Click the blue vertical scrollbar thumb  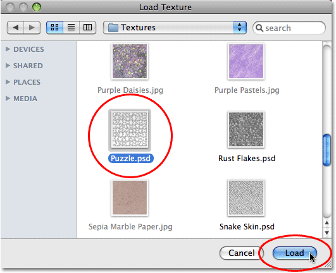327,150
